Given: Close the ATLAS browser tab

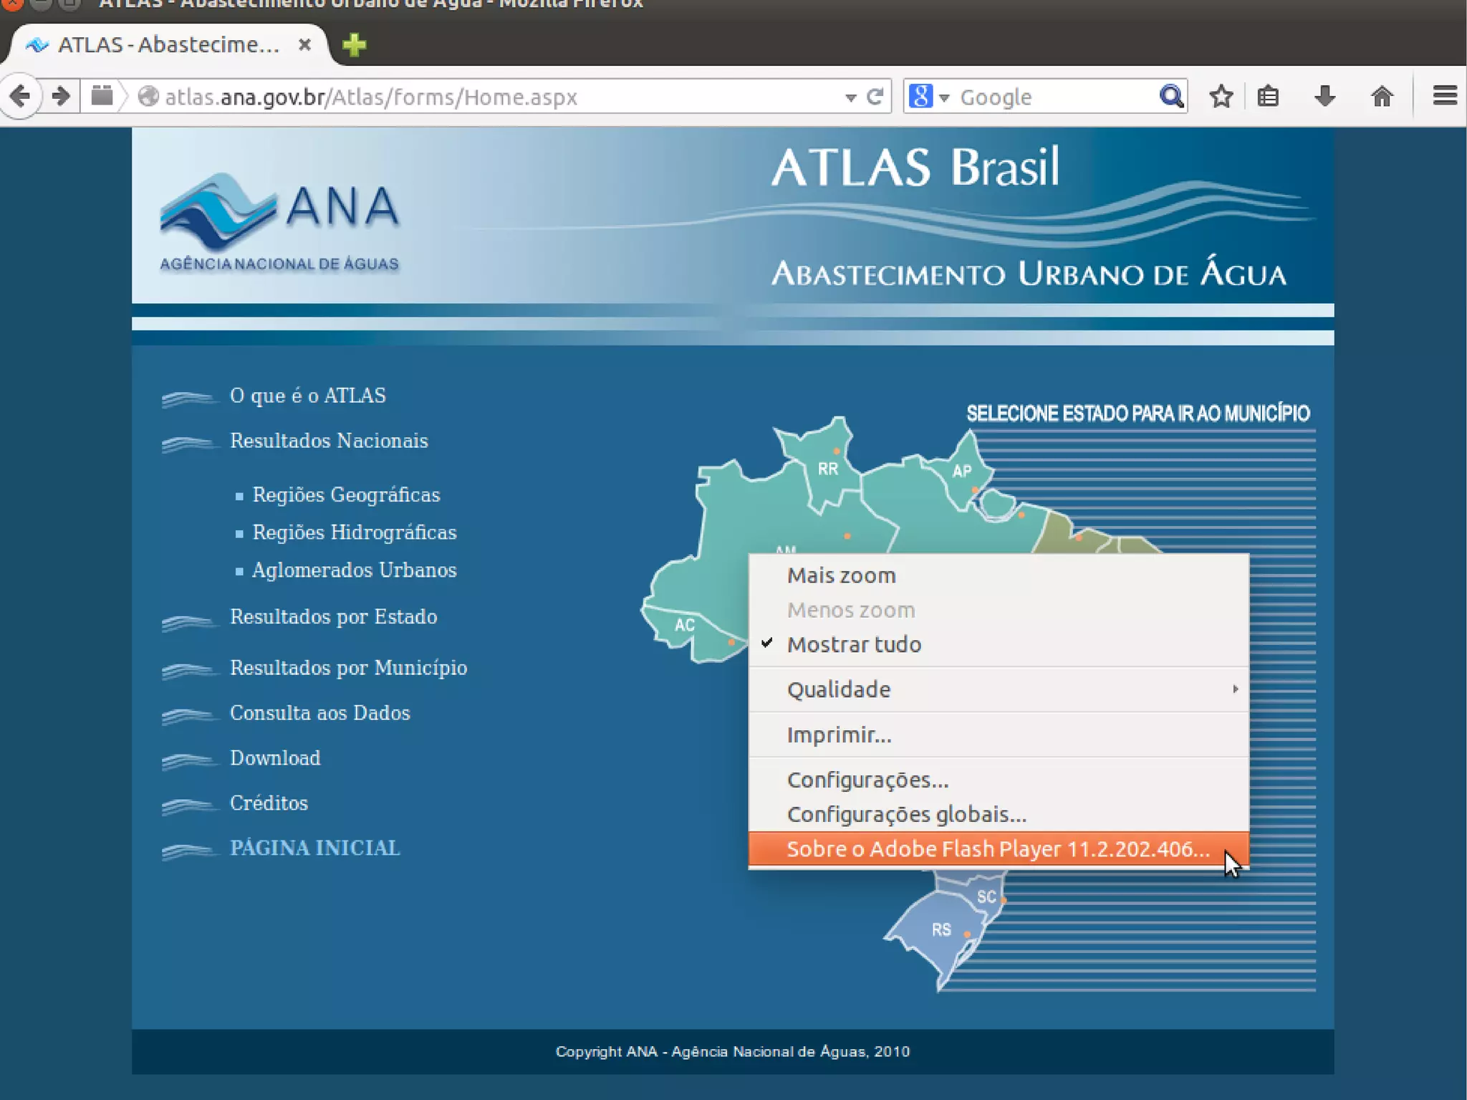Looking at the screenshot, I should pos(304,45).
